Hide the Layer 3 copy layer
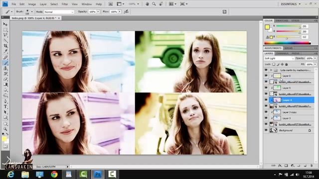 (x=266, y=112)
